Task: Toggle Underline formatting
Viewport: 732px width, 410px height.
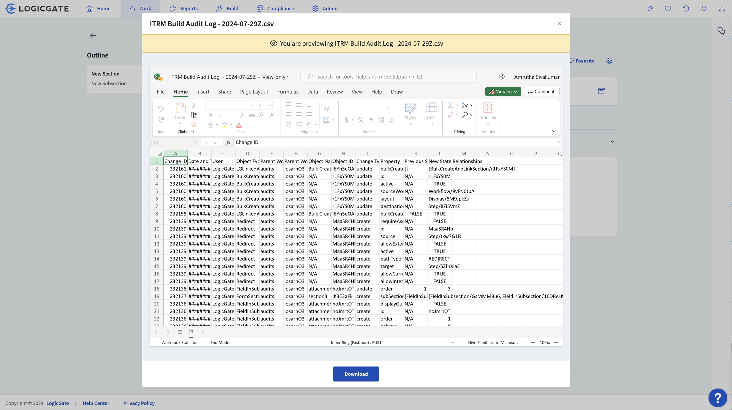Action: [231, 115]
